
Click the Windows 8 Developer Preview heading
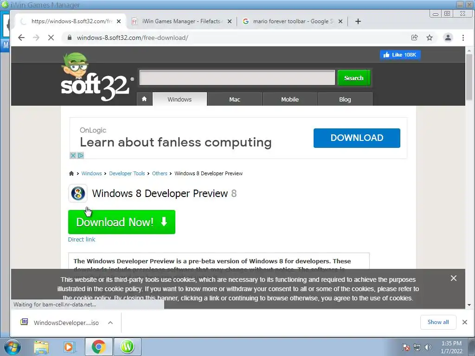(x=164, y=193)
